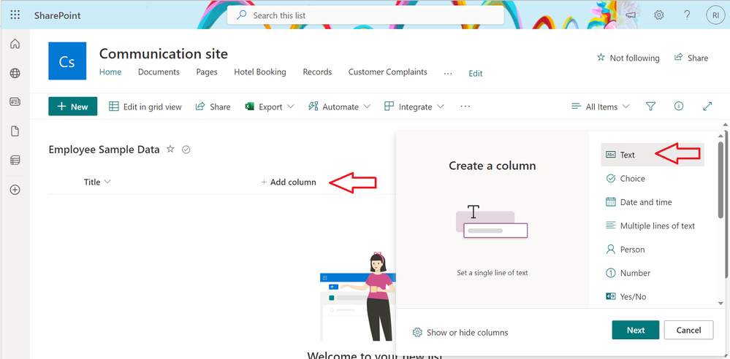Click Add column header
Image resolution: width=730 pixels, height=359 pixels.
point(289,182)
